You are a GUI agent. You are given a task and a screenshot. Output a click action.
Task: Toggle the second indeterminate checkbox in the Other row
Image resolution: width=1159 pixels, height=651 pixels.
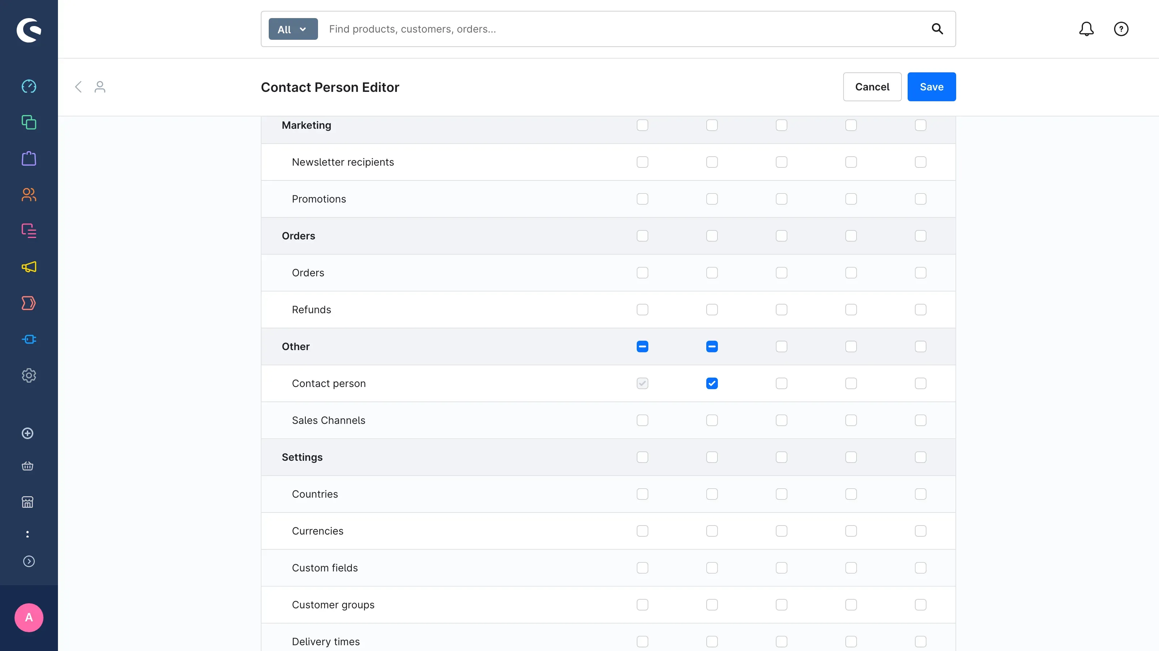tap(712, 346)
